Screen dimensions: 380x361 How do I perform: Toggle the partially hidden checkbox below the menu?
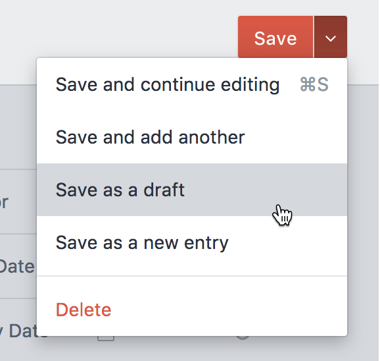(106, 339)
